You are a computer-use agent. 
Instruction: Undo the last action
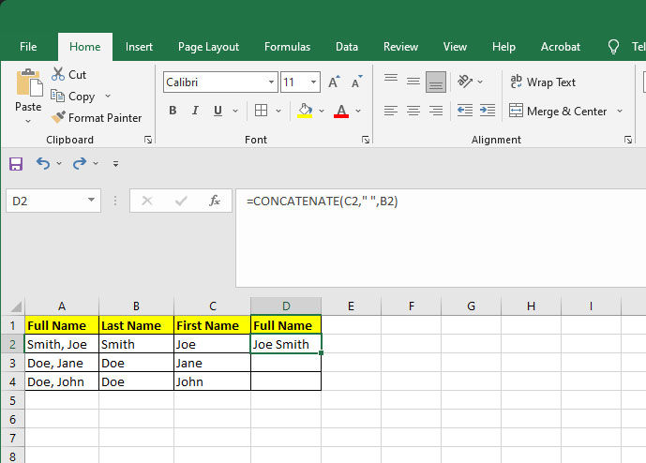point(43,163)
